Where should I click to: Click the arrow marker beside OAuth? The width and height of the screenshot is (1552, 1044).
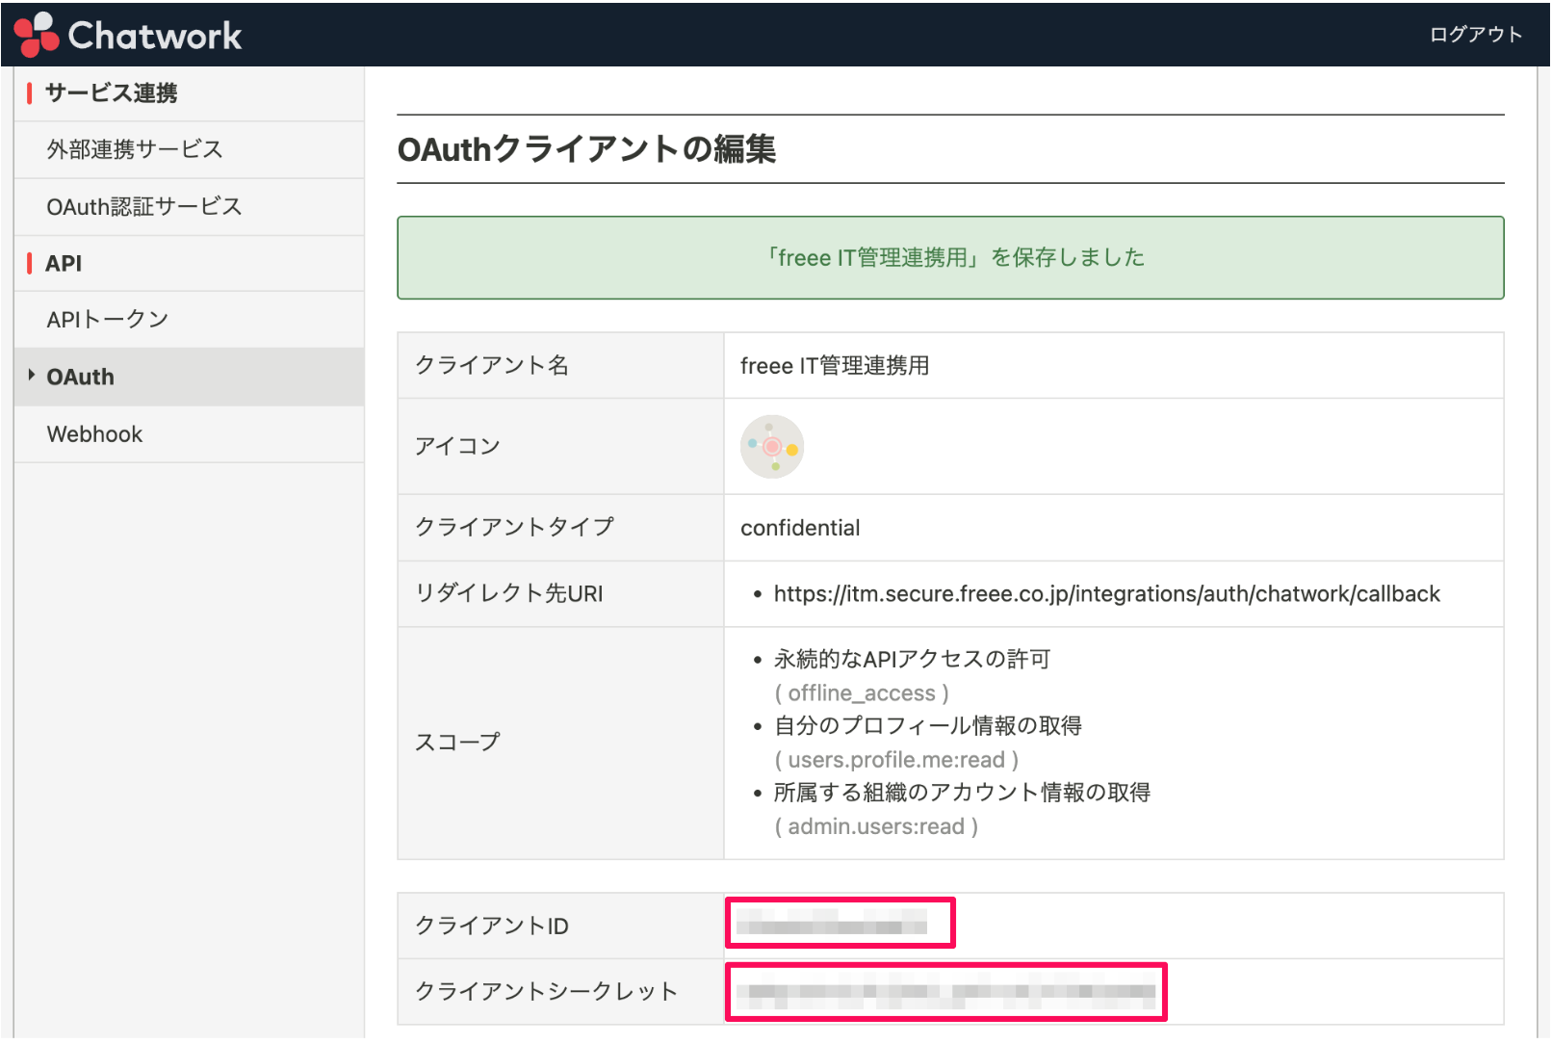pos(32,375)
